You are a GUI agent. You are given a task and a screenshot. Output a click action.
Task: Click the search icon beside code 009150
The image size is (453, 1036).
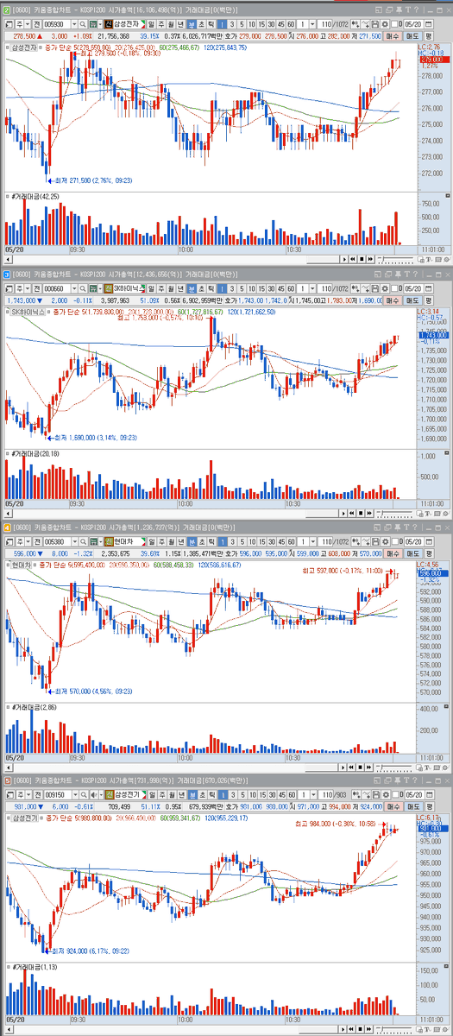coord(84,793)
